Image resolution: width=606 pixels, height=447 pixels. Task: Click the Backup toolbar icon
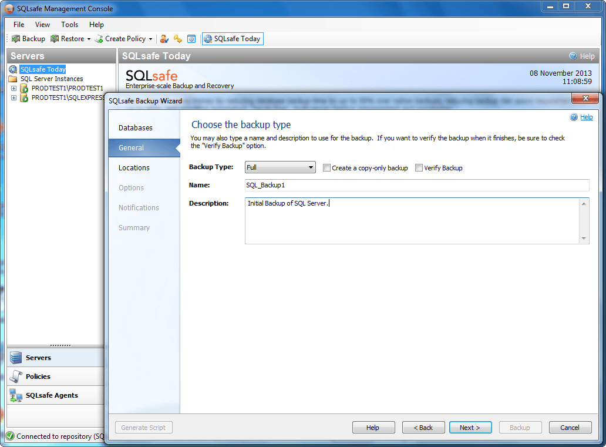[16, 39]
